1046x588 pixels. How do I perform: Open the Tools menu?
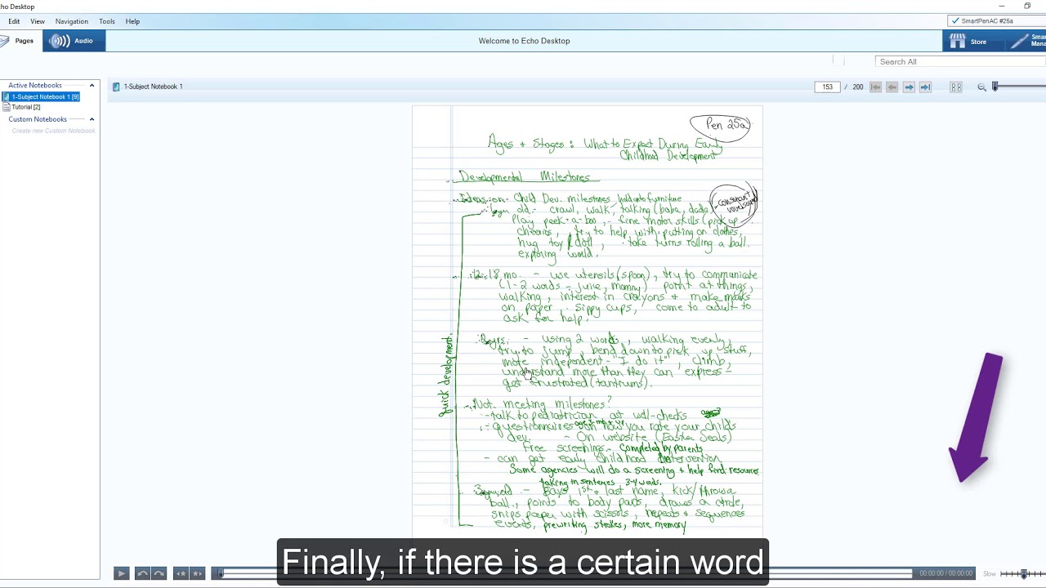(107, 21)
